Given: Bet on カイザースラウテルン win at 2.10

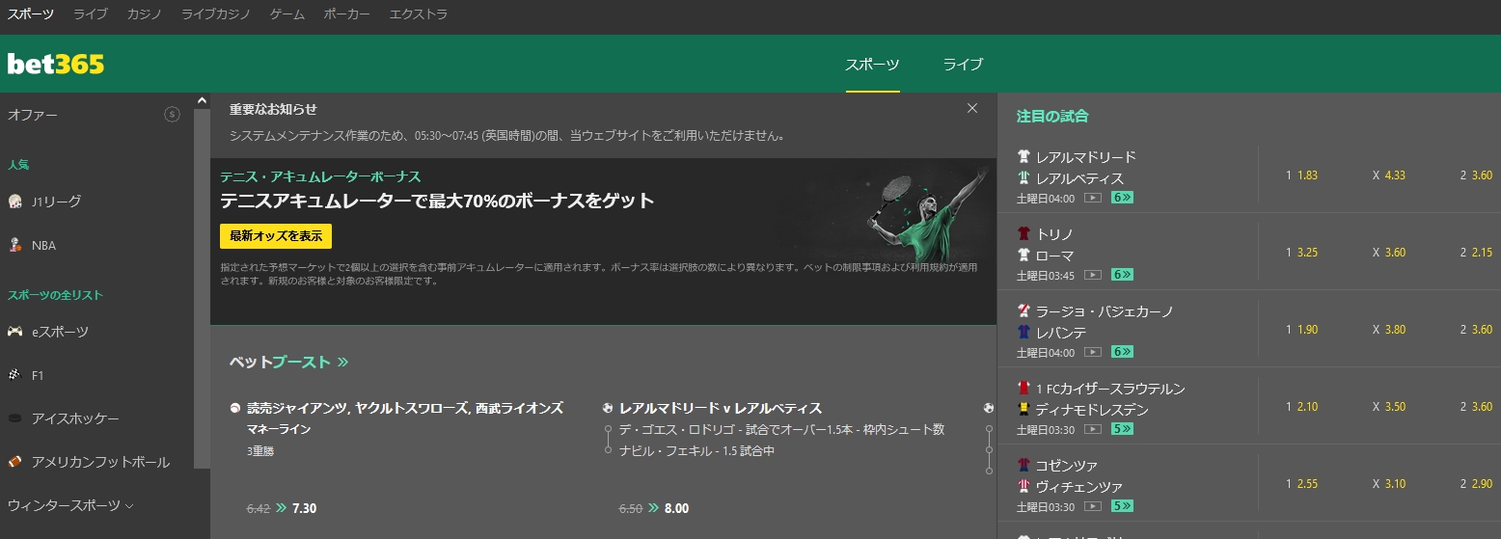Looking at the screenshot, I should [x=1301, y=407].
